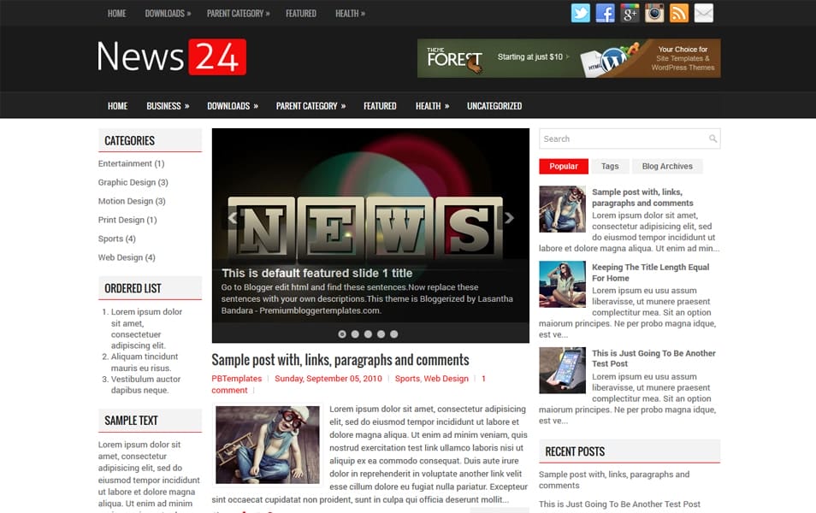Switch to the Tags tab

610,166
